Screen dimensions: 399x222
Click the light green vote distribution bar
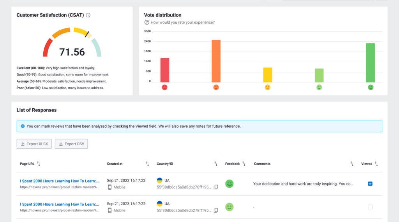(x=319, y=76)
